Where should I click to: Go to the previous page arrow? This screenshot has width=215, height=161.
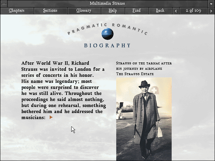click(176, 11)
